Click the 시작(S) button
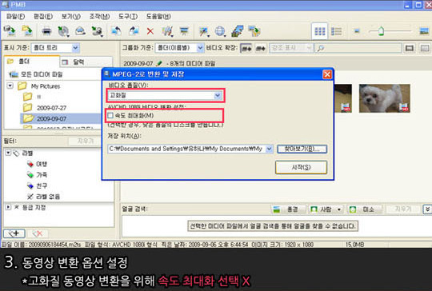Viewport: 432px width, 291px height. click(301, 167)
